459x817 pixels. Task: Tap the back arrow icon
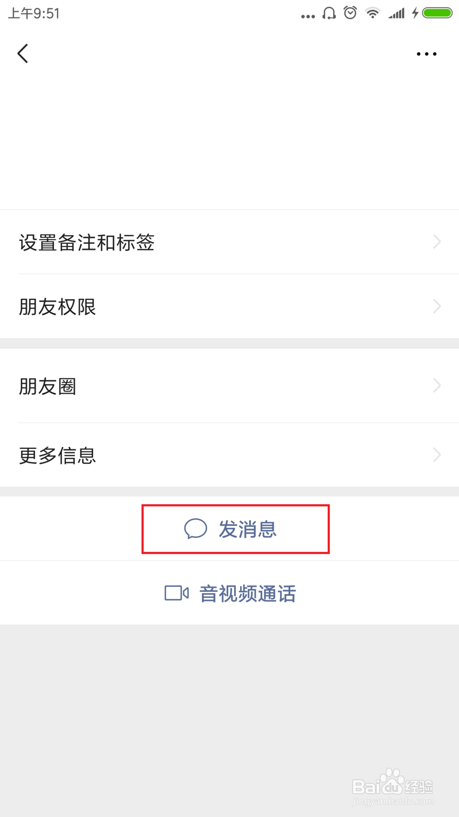click(23, 54)
